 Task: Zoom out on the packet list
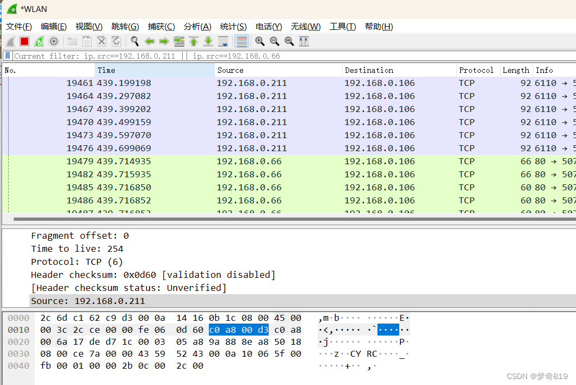click(274, 41)
